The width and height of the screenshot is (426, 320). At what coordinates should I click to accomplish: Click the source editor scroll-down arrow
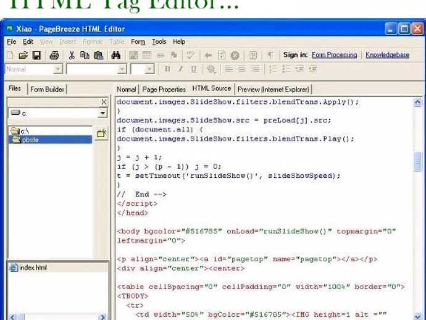click(x=417, y=316)
